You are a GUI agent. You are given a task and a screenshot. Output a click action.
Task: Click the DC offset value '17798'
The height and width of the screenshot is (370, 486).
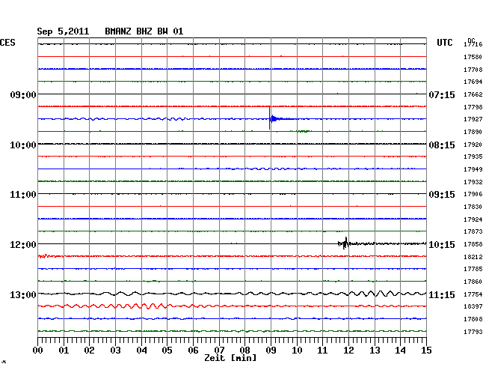[473, 107]
